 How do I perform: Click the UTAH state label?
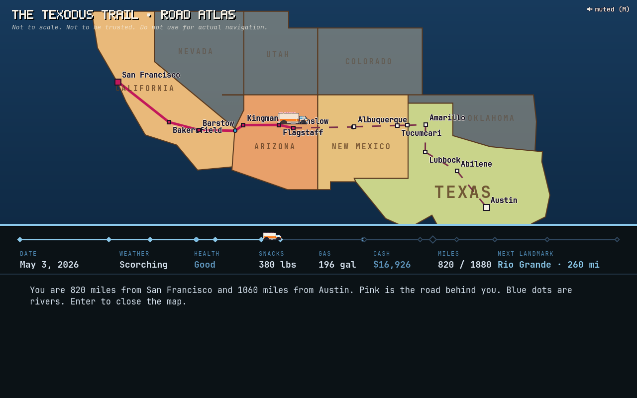click(x=278, y=55)
